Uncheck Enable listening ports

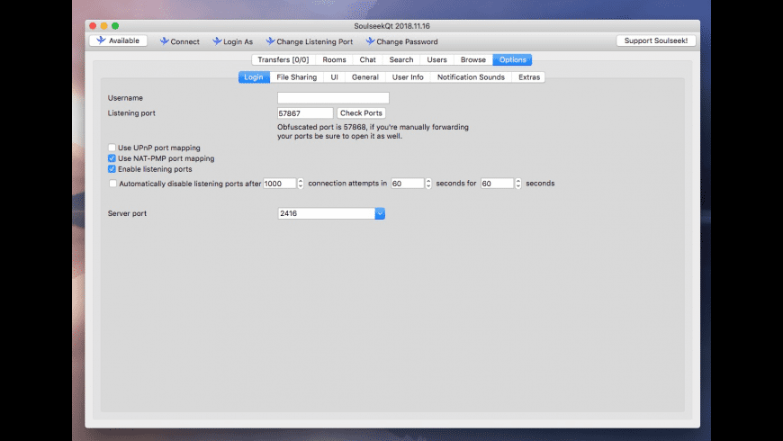(112, 169)
